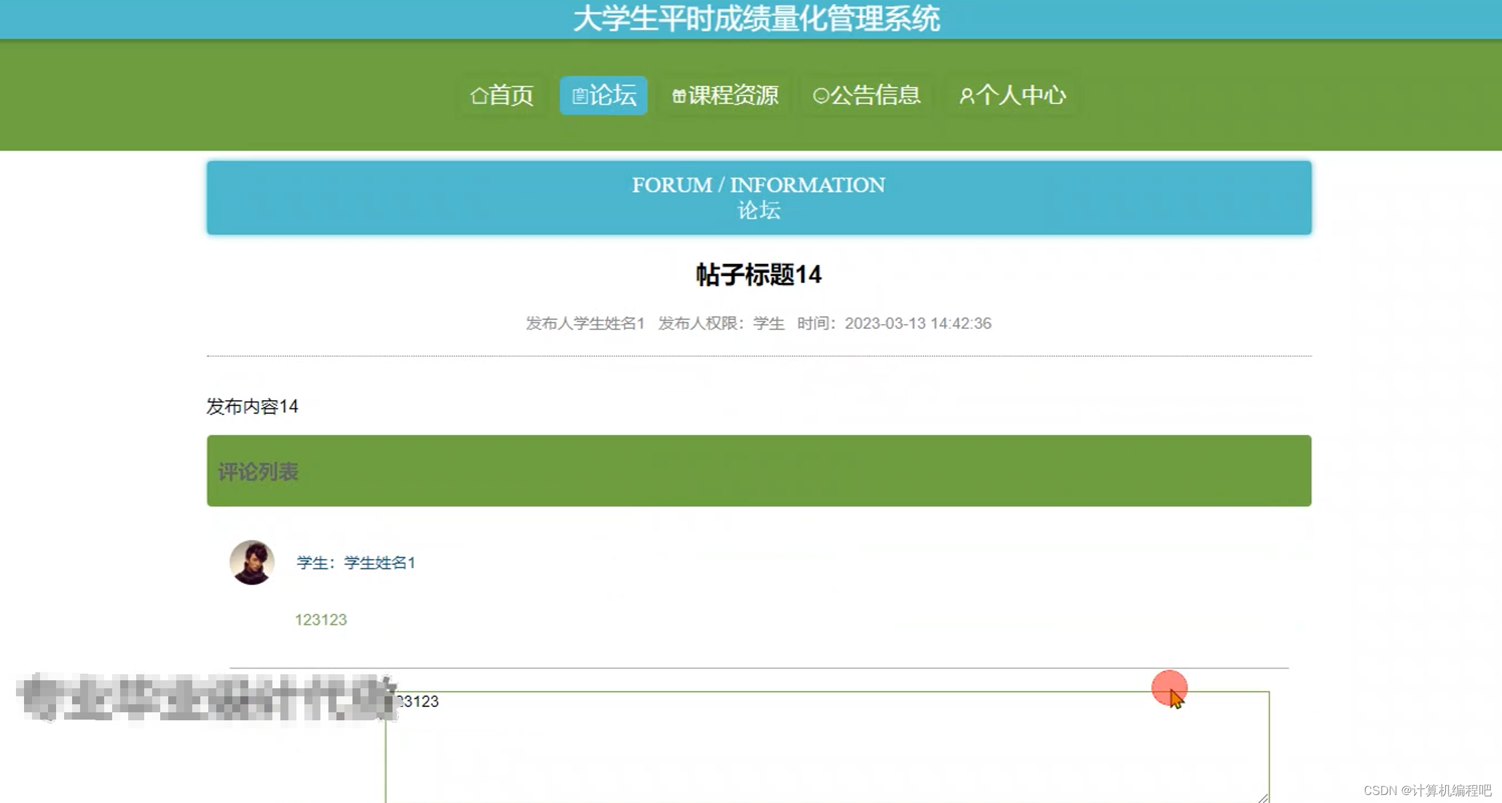Open the 首页 navigation tab
1502x803 pixels.
coord(511,95)
